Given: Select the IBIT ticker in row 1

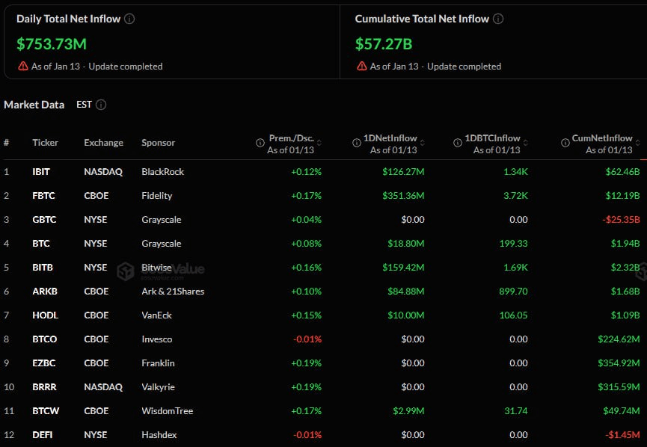Looking at the screenshot, I should pos(41,171).
